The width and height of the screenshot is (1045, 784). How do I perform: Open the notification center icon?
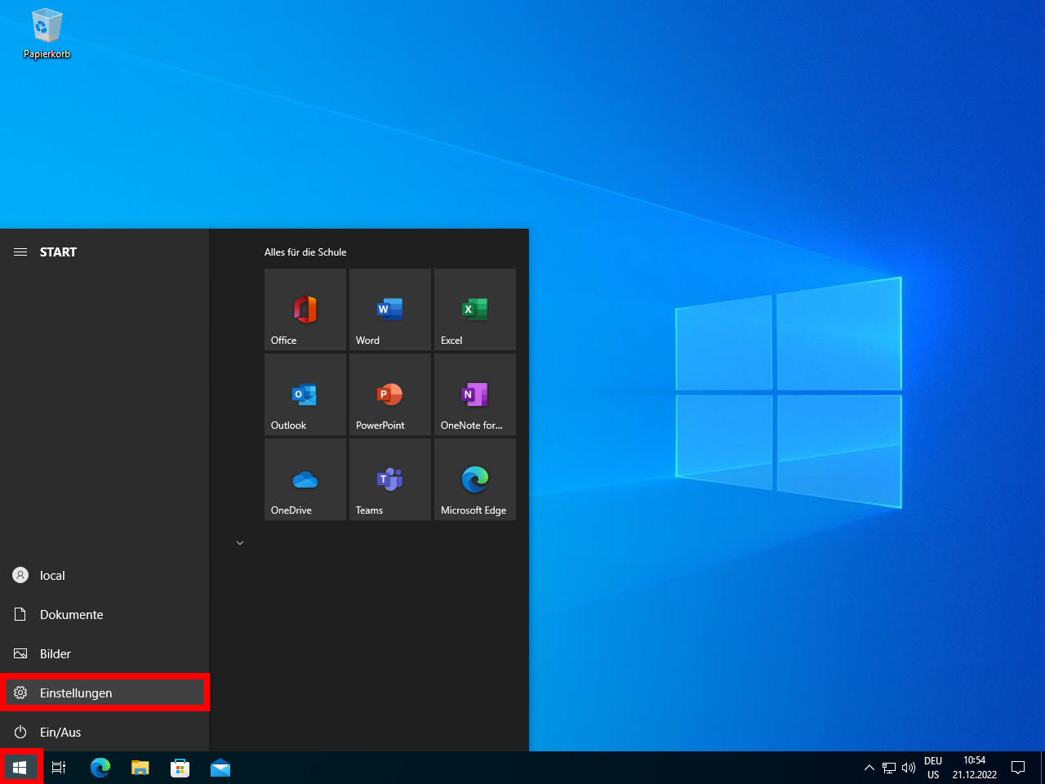1018,768
